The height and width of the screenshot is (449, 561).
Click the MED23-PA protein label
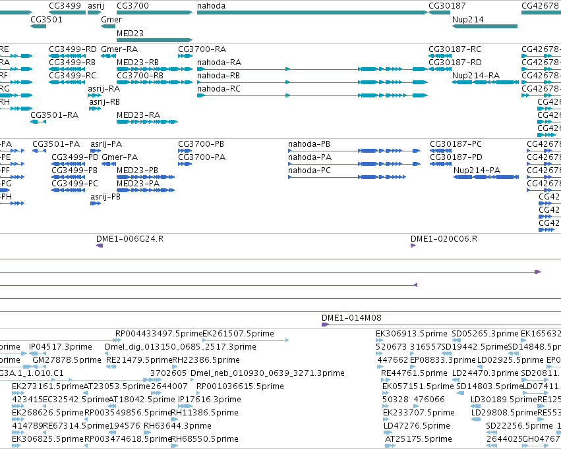(138, 184)
